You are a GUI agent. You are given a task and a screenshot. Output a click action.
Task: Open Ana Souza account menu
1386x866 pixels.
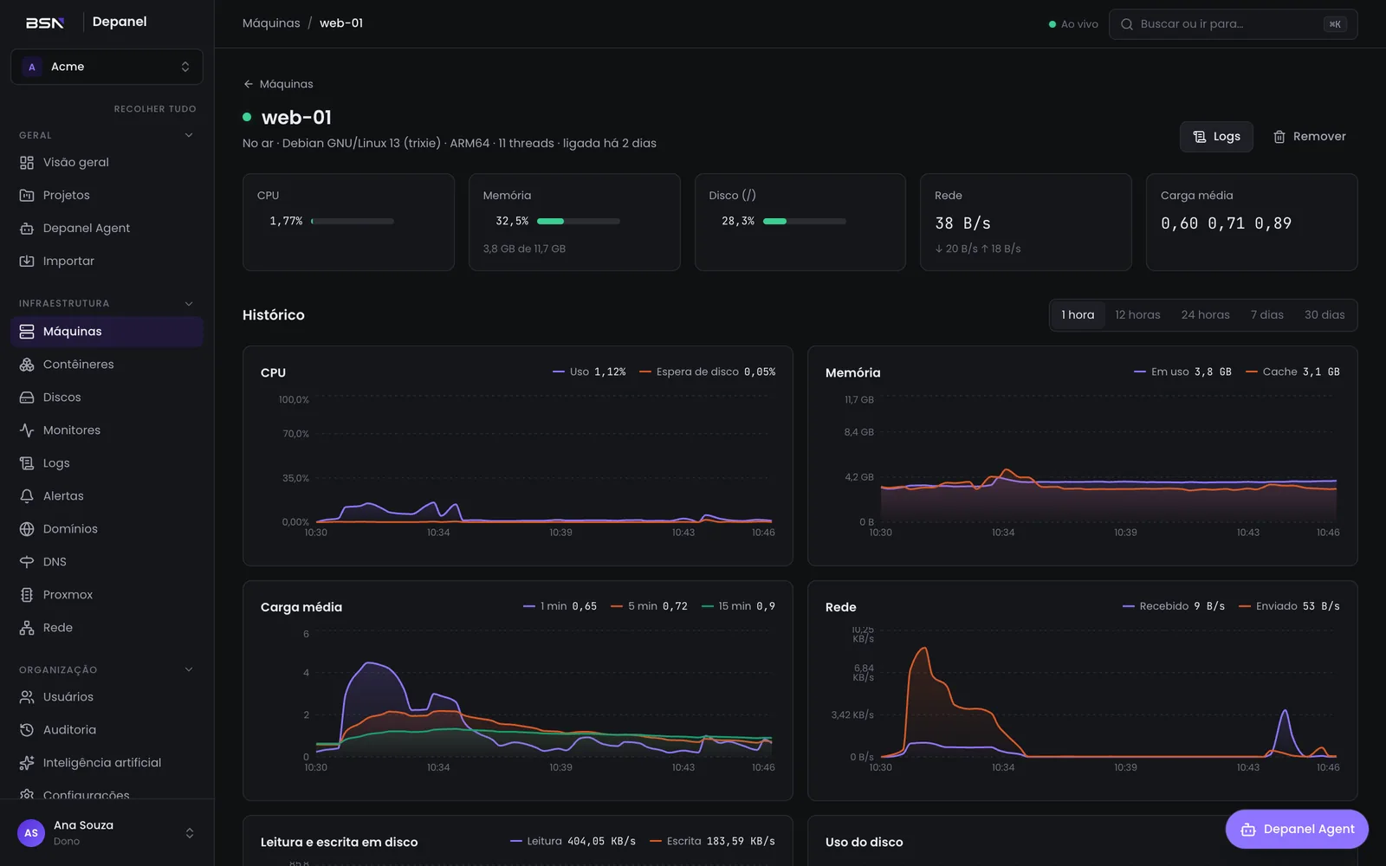pyautogui.click(x=107, y=833)
